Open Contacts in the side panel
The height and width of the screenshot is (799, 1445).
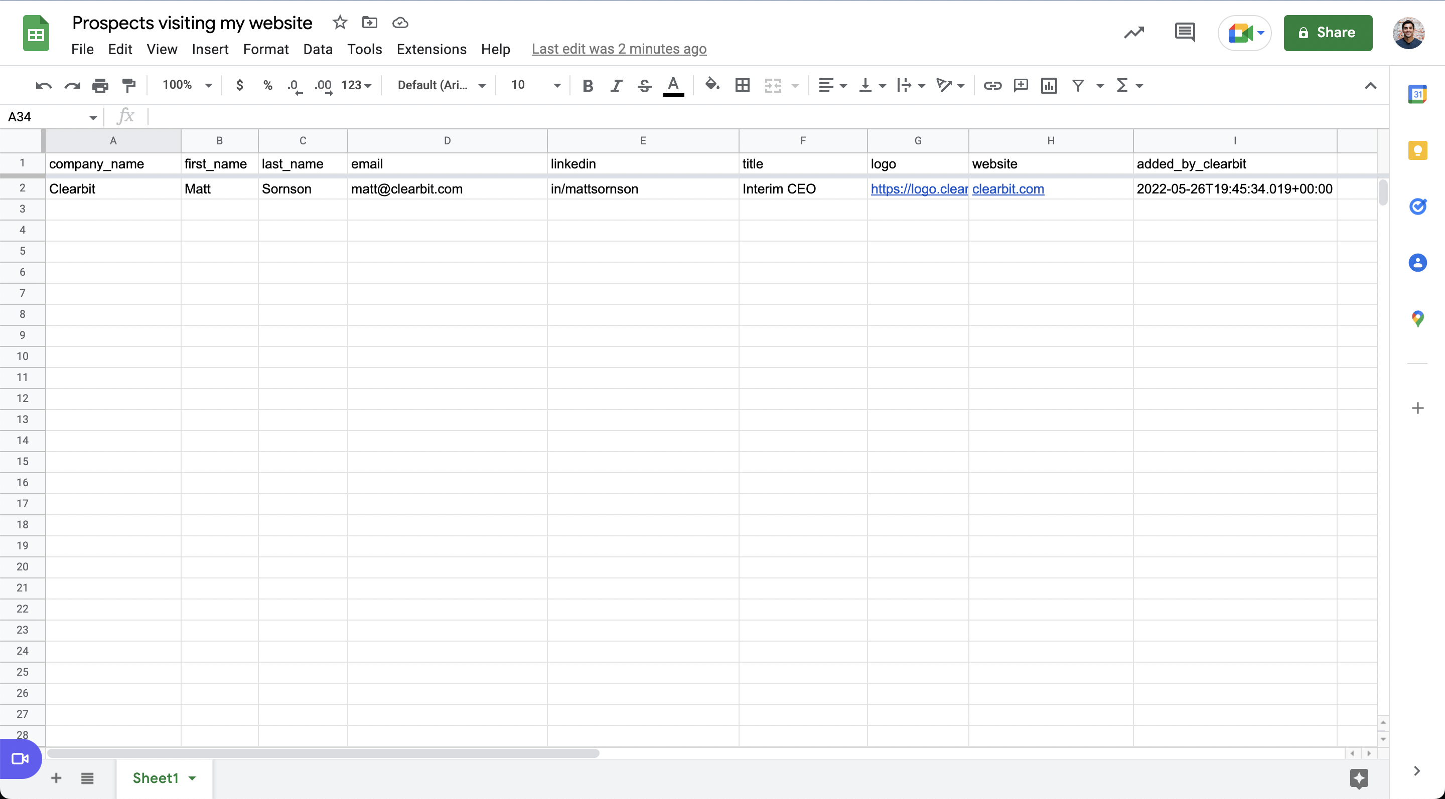coord(1417,262)
